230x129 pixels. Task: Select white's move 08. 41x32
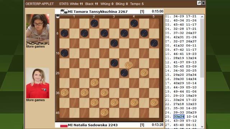coord(179,46)
